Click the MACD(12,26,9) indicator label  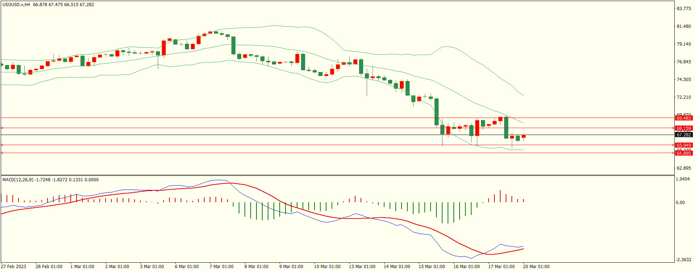pos(18,179)
